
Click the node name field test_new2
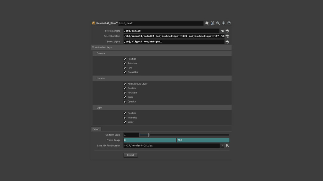tap(161, 23)
